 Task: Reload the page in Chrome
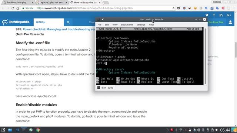coord(13,8)
